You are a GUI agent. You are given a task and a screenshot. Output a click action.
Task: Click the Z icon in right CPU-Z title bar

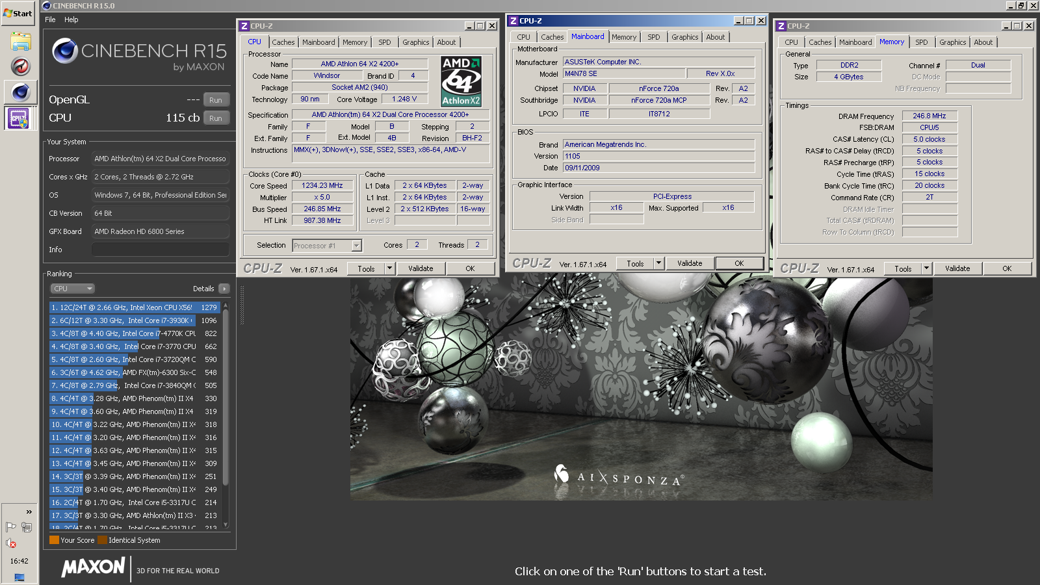[x=781, y=26]
